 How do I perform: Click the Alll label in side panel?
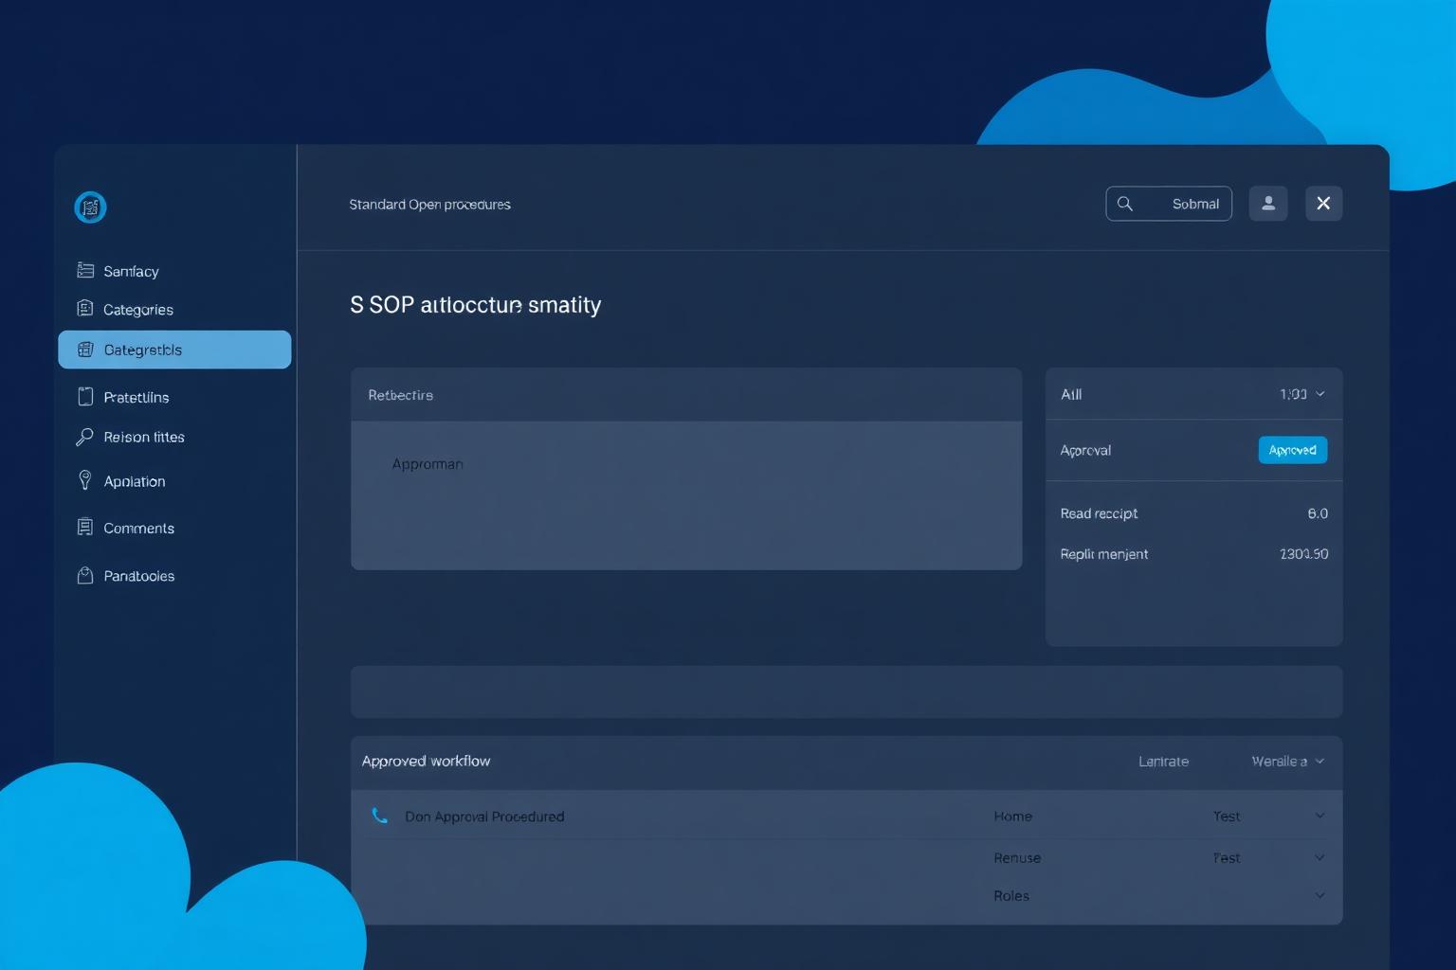tap(1071, 394)
